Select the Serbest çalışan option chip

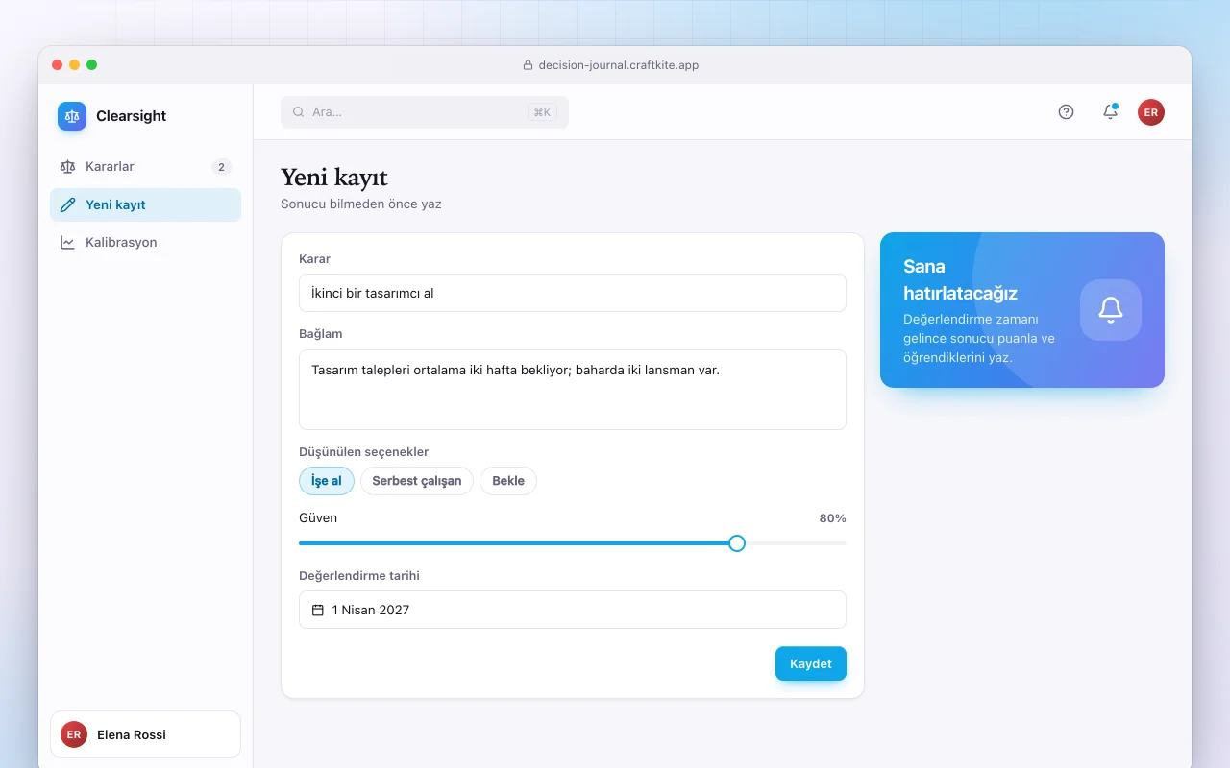(x=417, y=481)
